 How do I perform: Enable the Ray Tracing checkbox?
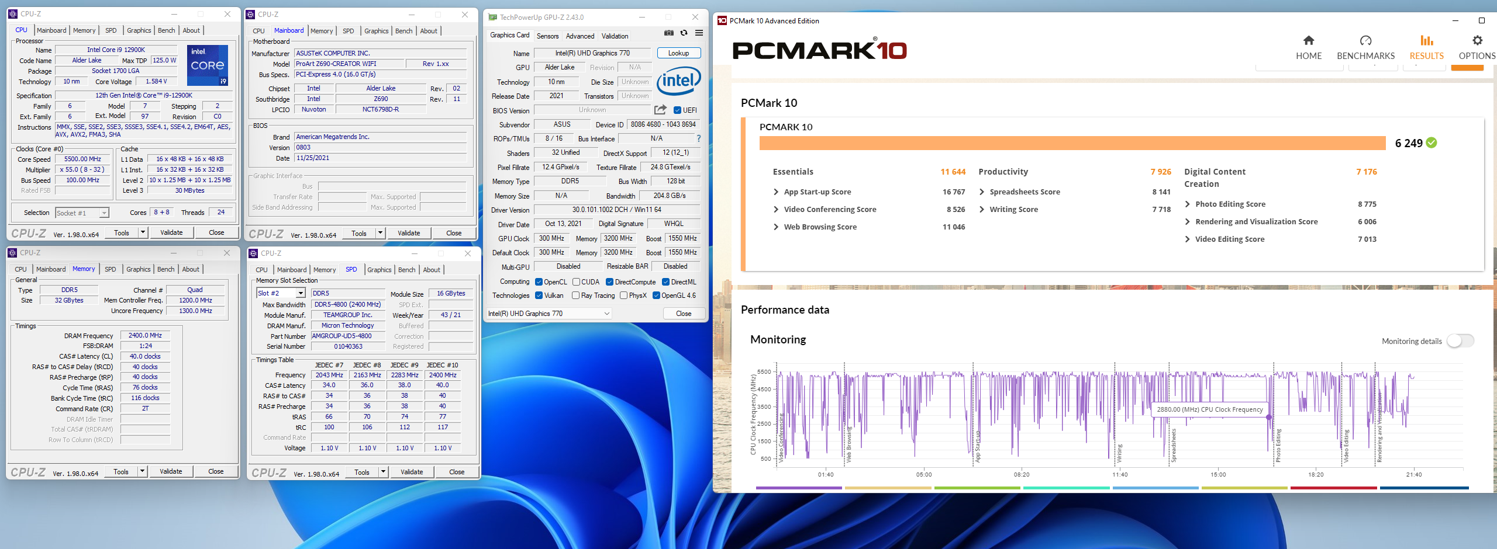pyautogui.click(x=575, y=296)
